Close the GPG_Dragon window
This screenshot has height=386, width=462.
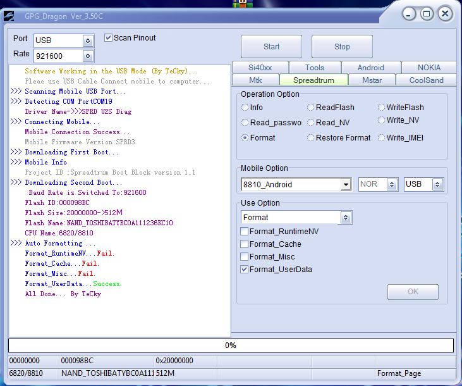pos(445,14)
